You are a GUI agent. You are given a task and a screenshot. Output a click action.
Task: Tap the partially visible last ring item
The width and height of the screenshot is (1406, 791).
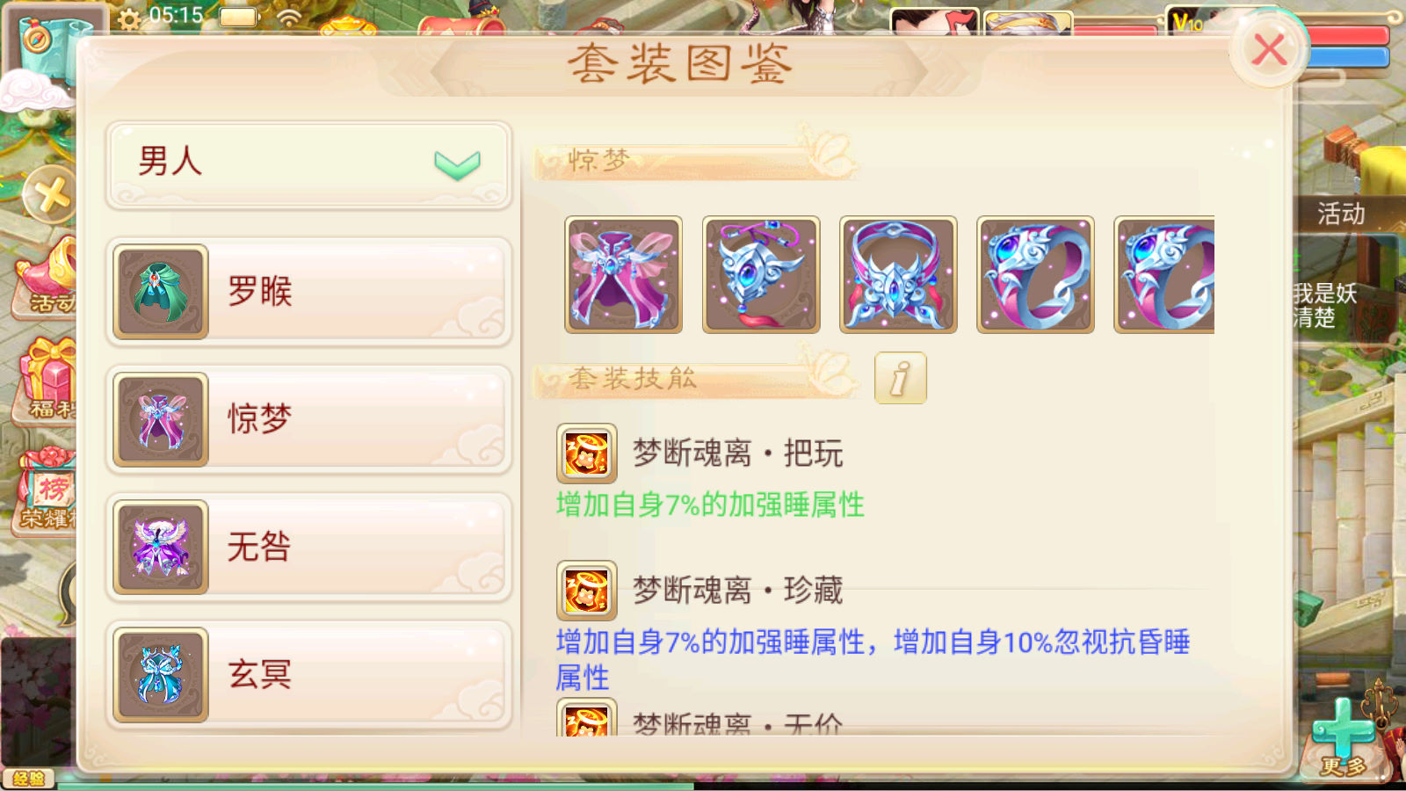1164,275
